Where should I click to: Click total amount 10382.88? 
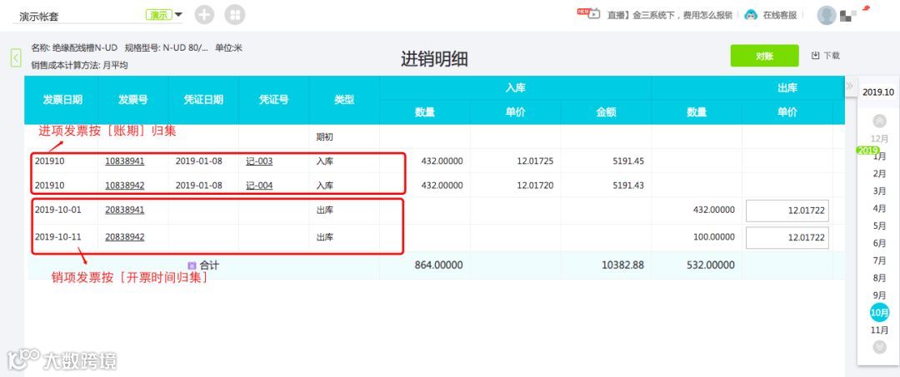622,265
